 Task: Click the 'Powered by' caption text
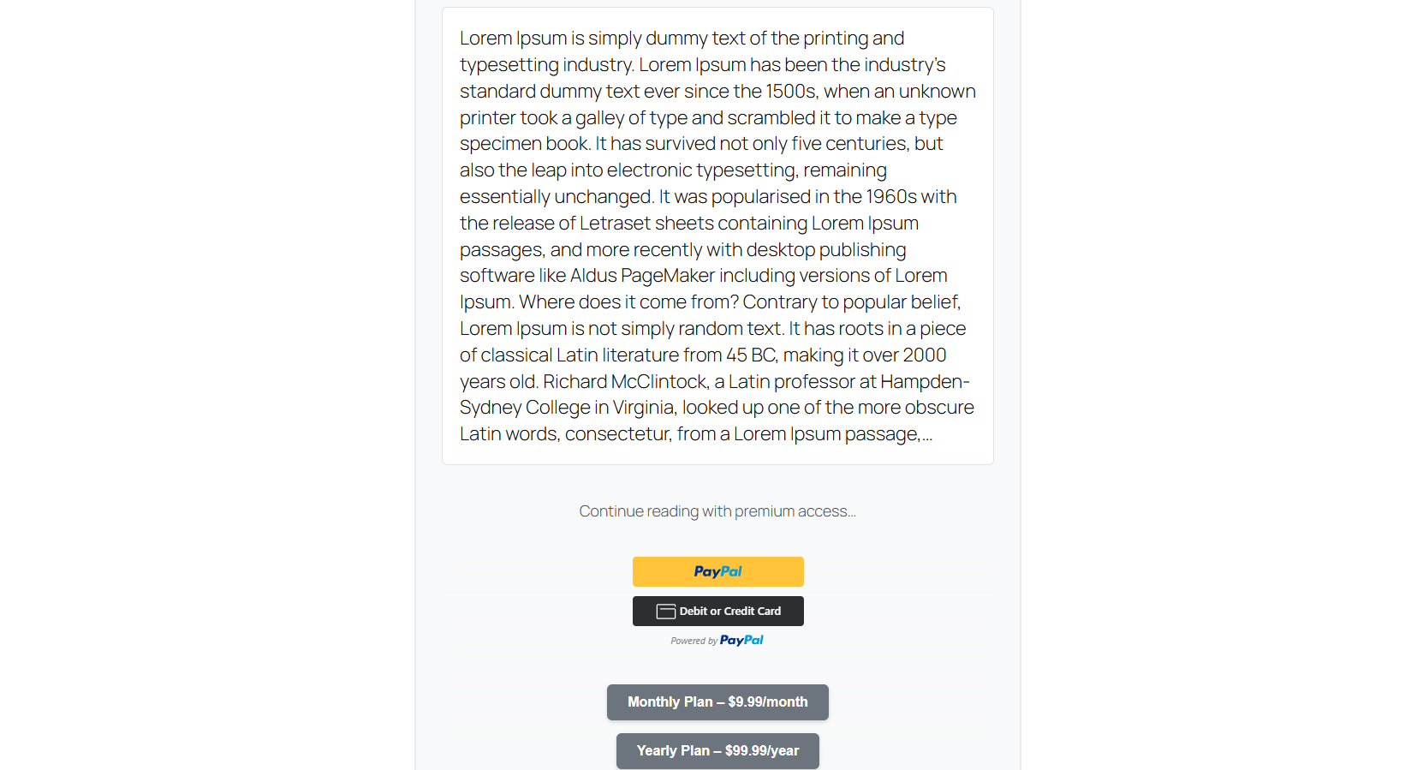coord(694,641)
